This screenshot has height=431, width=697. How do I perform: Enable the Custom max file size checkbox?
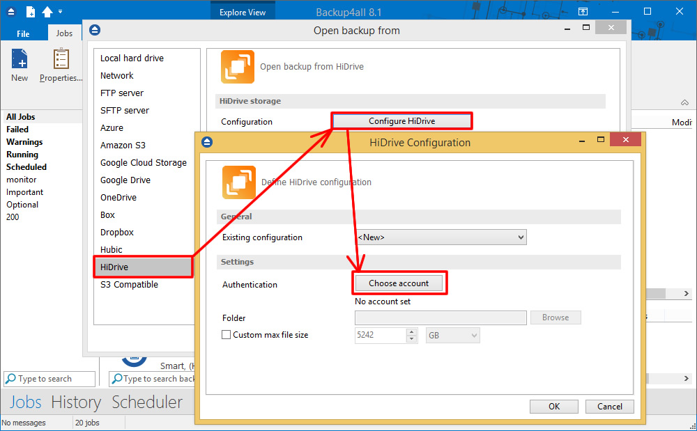click(x=227, y=335)
